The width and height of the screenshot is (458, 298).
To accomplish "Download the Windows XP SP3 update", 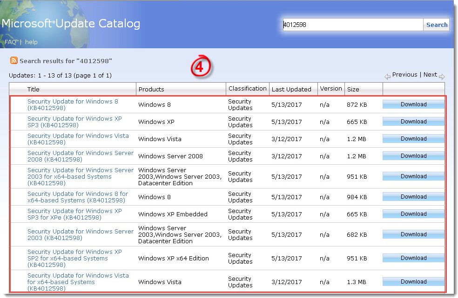I will (413, 122).
